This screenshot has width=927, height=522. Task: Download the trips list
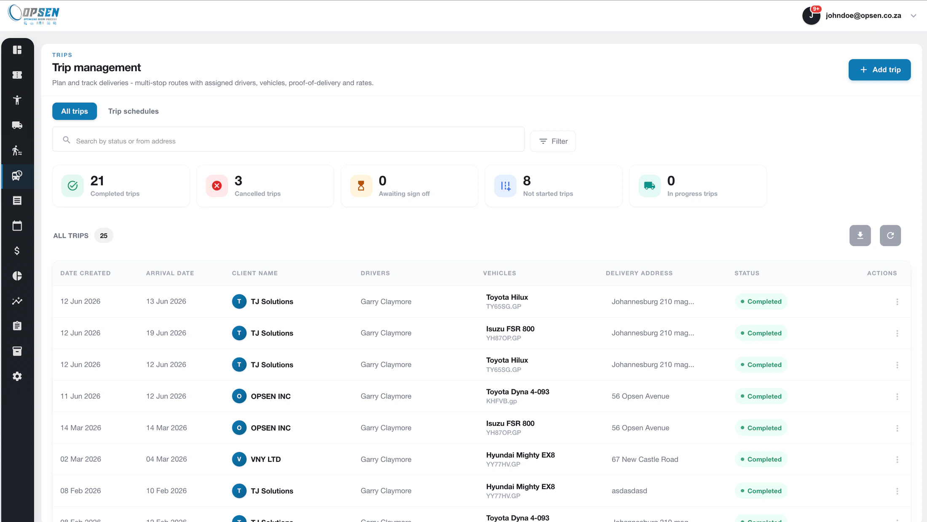tap(860, 235)
